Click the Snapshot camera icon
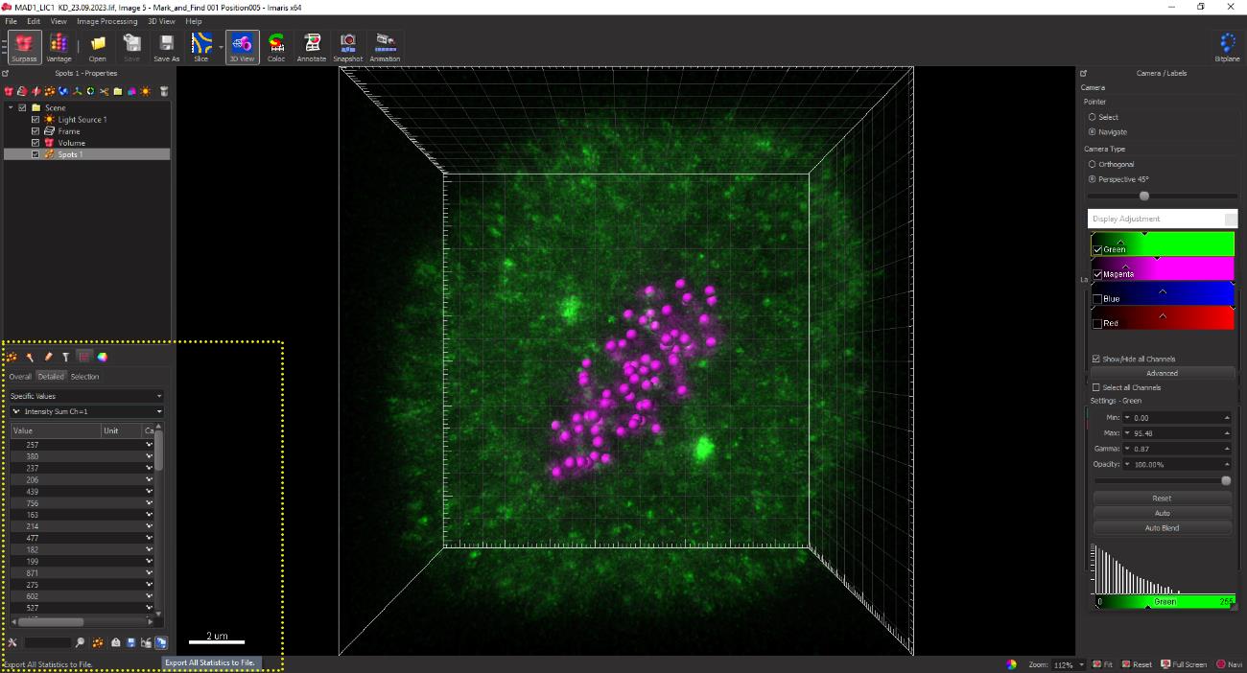 coord(348,46)
